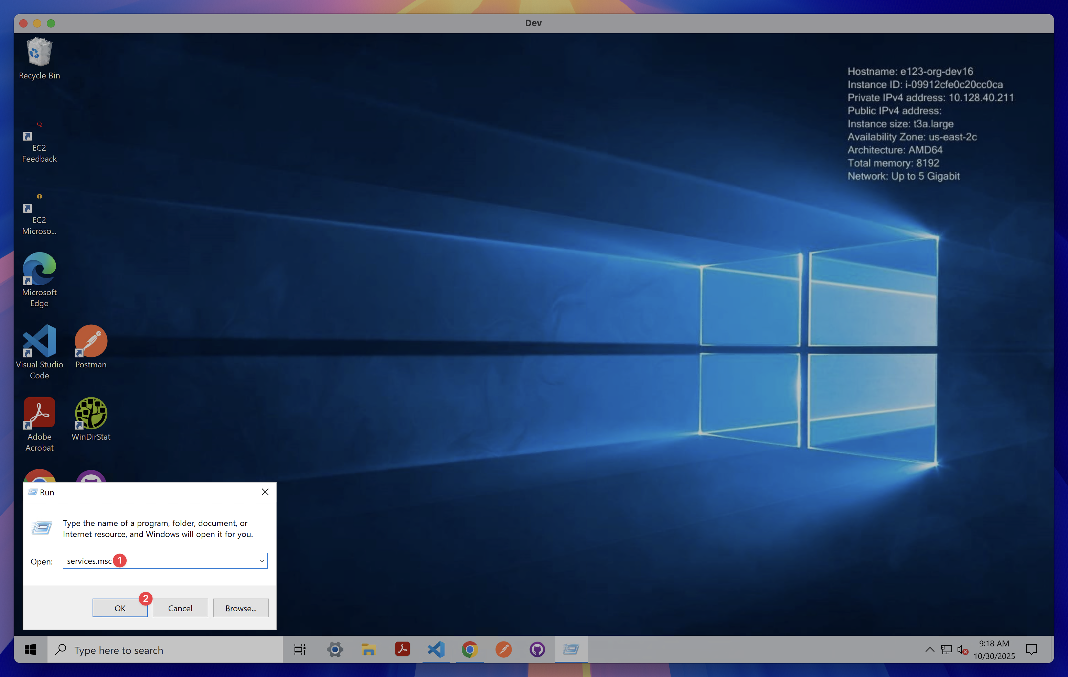
Task: Launch WinDirStat desktop shortcut
Action: click(x=91, y=413)
